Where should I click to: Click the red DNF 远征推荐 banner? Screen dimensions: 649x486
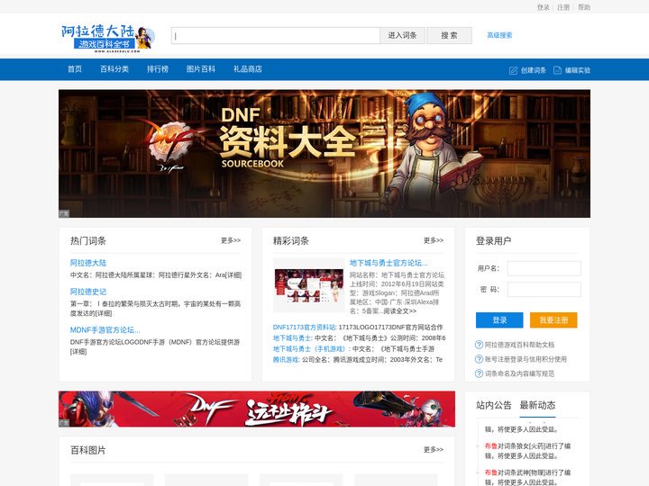(x=257, y=409)
